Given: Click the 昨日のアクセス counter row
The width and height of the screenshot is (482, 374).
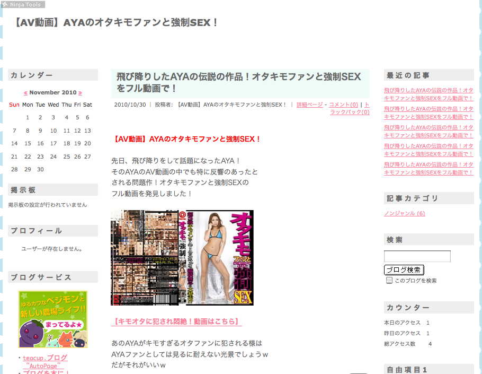Looking at the screenshot, I should [x=407, y=333].
